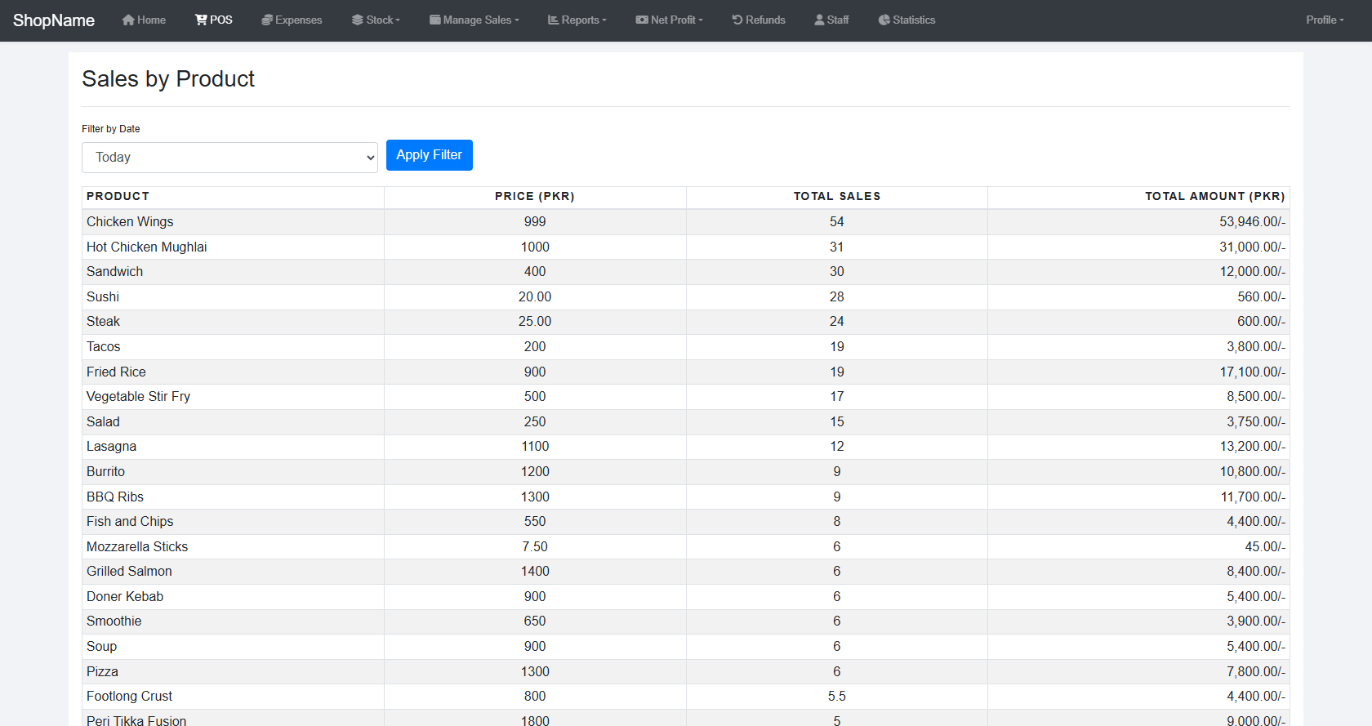The height and width of the screenshot is (726, 1372).
Task: Click the Salad product name
Action: point(104,421)
